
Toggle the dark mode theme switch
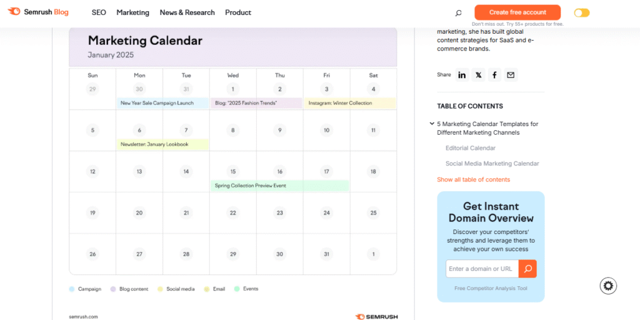pos(582,13)
